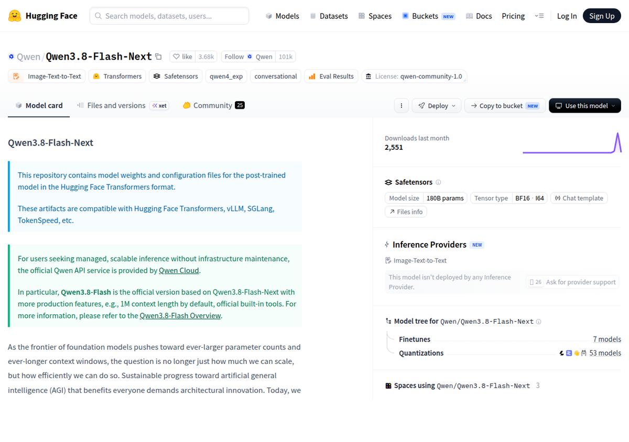Click the Qwen organization avatar icon
This screenshot has height=442, width=629.
point(12,57)
